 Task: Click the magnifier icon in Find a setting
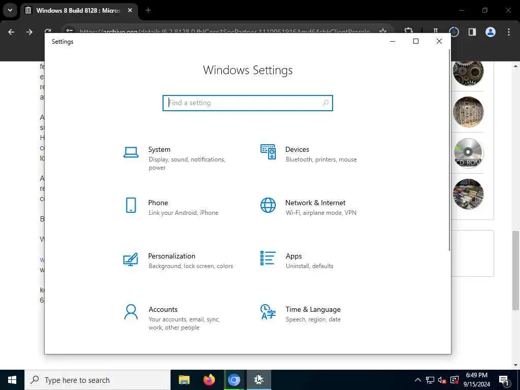pyautogui.click(x=326, y=103)
